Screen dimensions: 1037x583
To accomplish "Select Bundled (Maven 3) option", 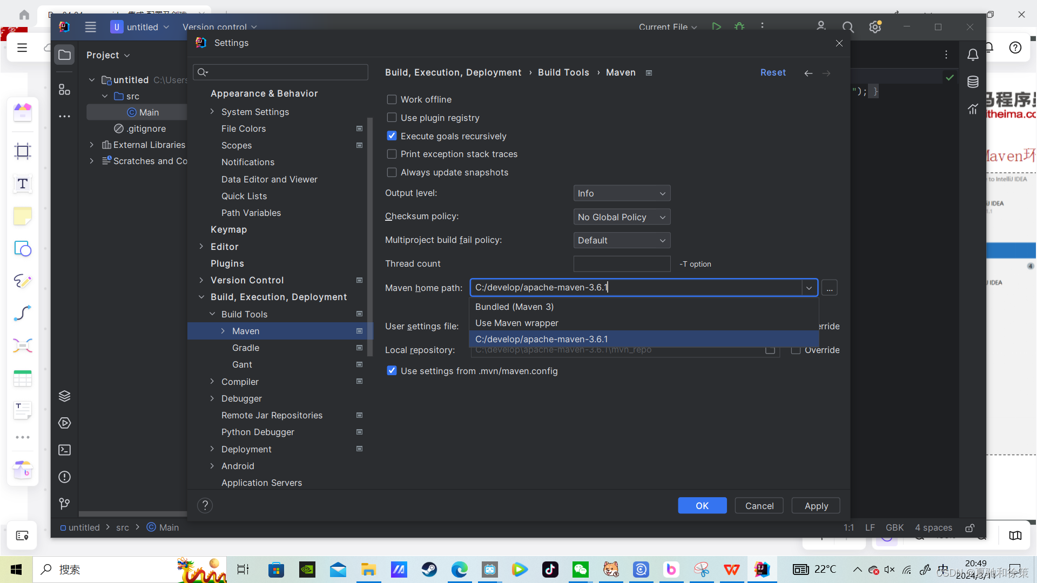I will pos(644,307).
